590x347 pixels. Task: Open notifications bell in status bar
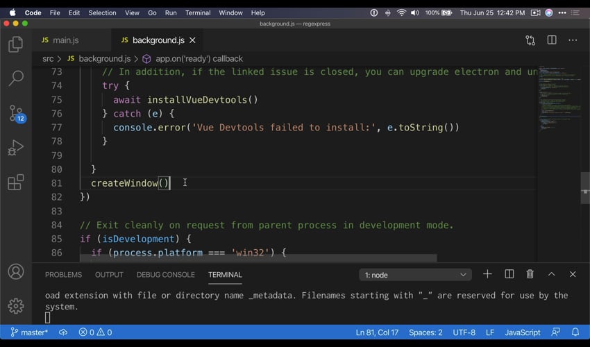(575, 332)
